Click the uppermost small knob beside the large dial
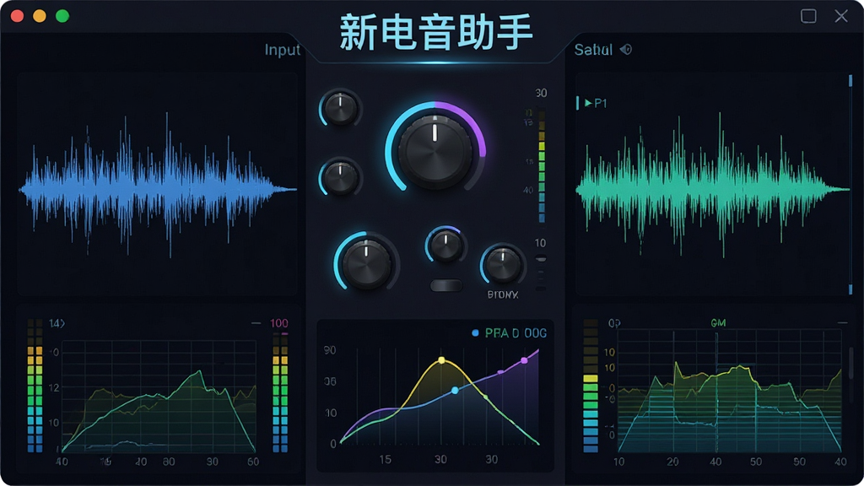 (341, 109)
